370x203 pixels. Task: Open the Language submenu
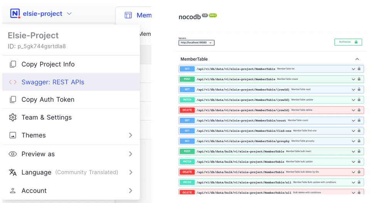click(130, 172)
